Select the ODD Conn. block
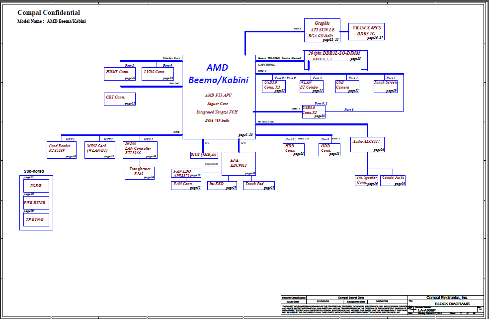The image size is (489, 319). click(329, 150)
